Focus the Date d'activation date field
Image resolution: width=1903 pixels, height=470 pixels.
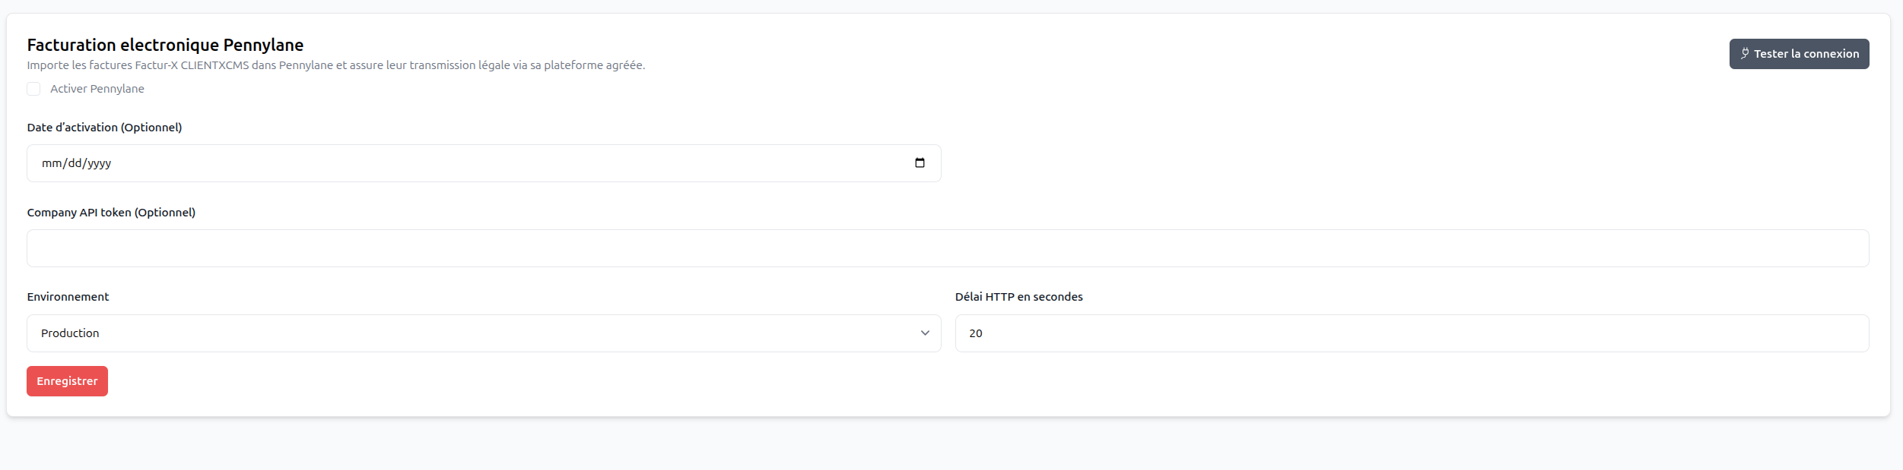484,163
